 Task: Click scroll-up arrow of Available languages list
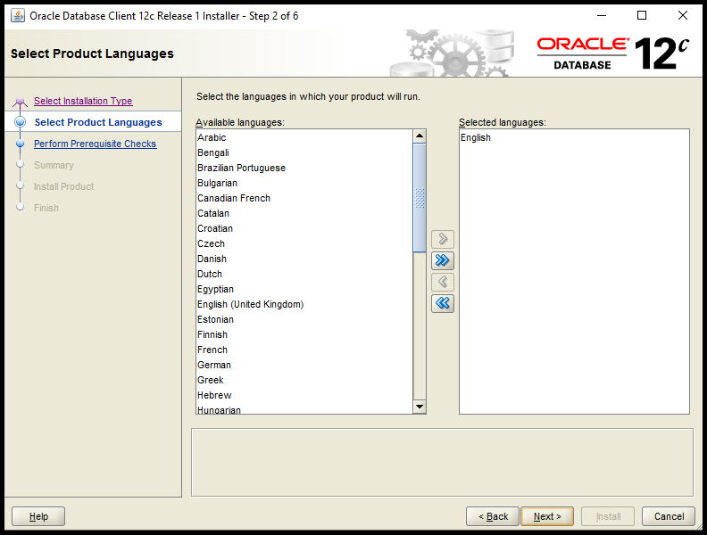point(420,136)
